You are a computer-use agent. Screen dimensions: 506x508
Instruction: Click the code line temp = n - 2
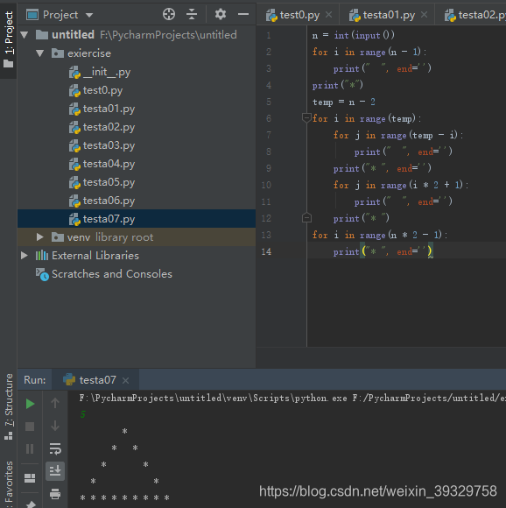343,102
